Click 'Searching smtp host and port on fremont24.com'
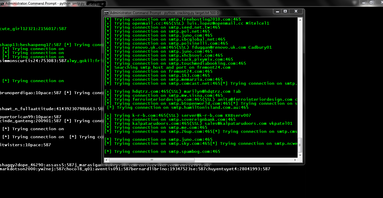Screen dimensions: 383x198 (x=172, y=68)
